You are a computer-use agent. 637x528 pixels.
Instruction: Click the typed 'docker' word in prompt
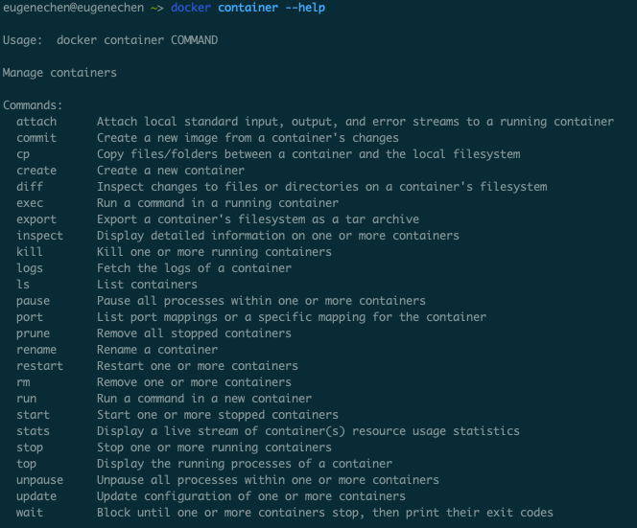click(x=191, y=8)
